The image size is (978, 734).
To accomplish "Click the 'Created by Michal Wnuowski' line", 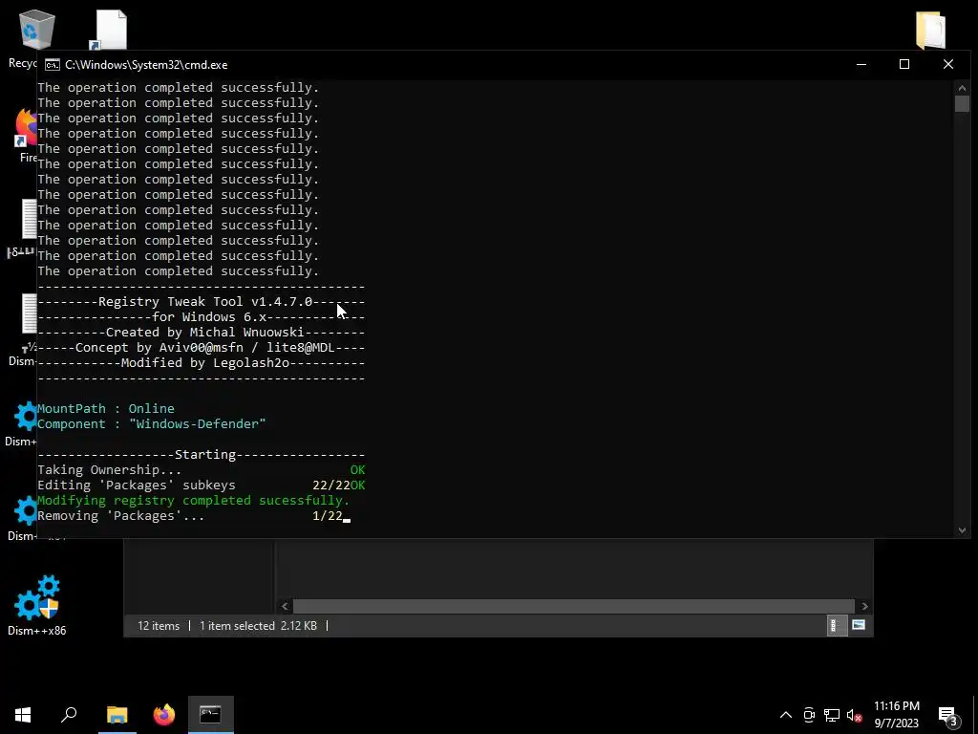I will pos(201,332).
